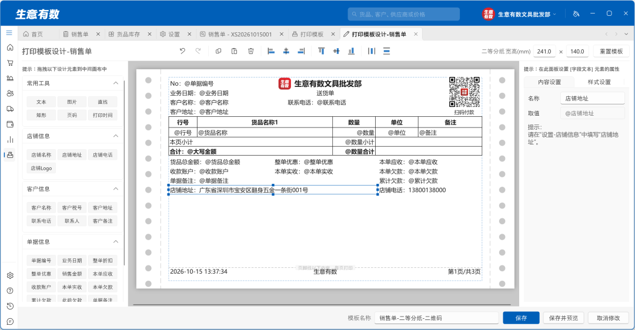Open the shopping cart icon in the sidebar

10,63
